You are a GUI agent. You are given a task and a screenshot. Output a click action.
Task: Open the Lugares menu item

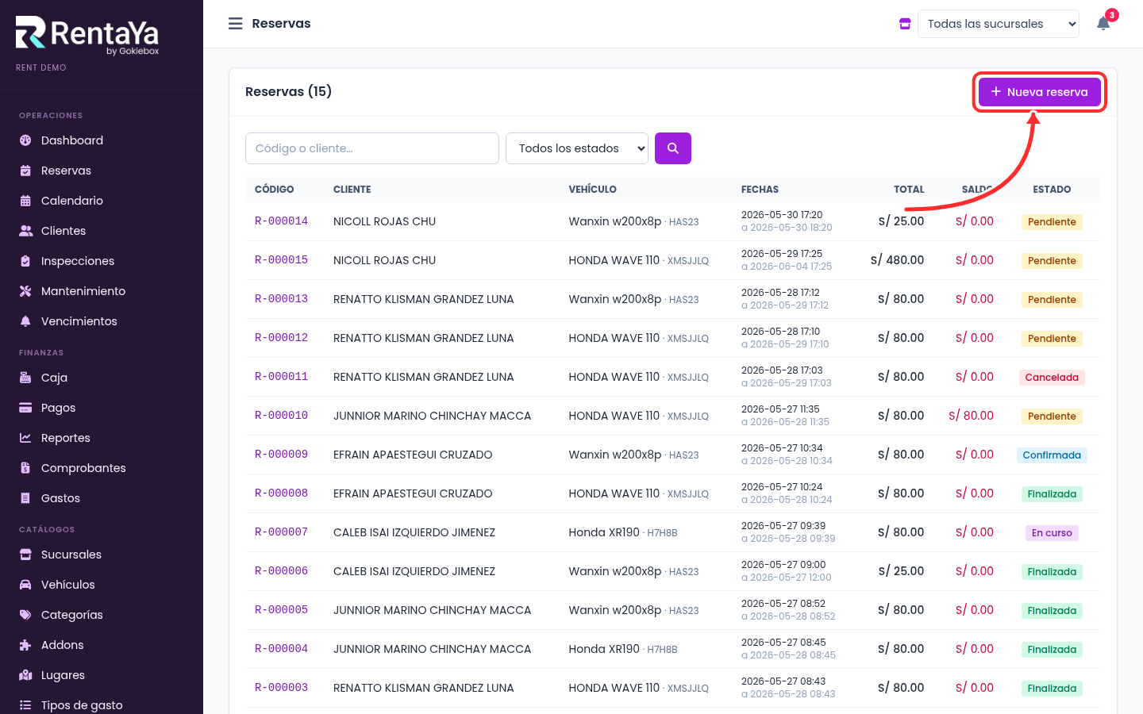point(102,675)
